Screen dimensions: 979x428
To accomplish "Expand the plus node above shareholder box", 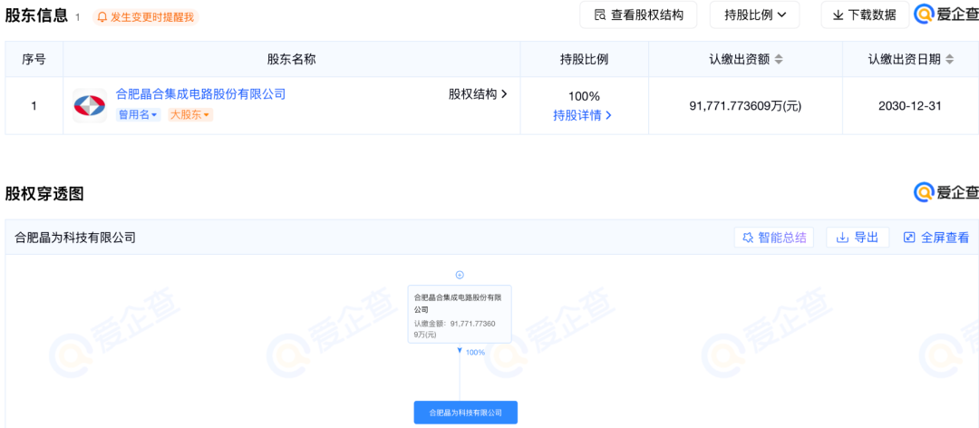I will pyautogui.click(x=460, y=275).
